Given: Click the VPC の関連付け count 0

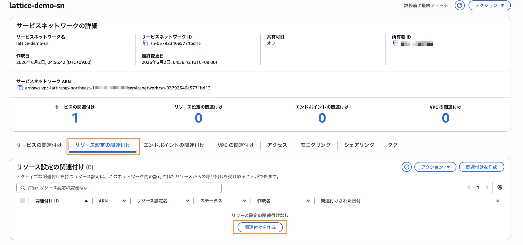Looking at the screenshot, I should pos(445,118).
